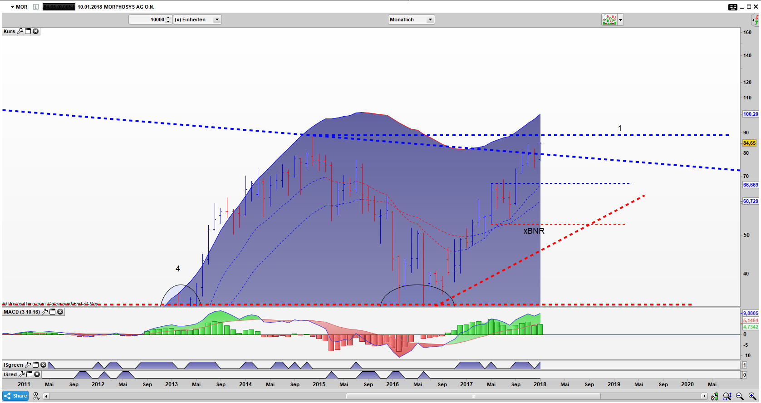Expand the MOR ticker dropdown arrow

[12, 7]
